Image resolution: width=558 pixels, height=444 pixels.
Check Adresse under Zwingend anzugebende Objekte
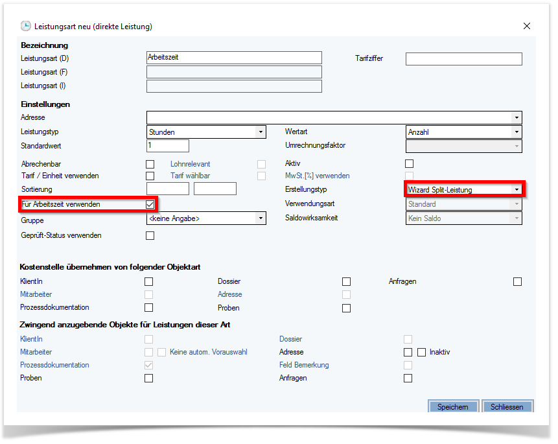pos(408,352)
